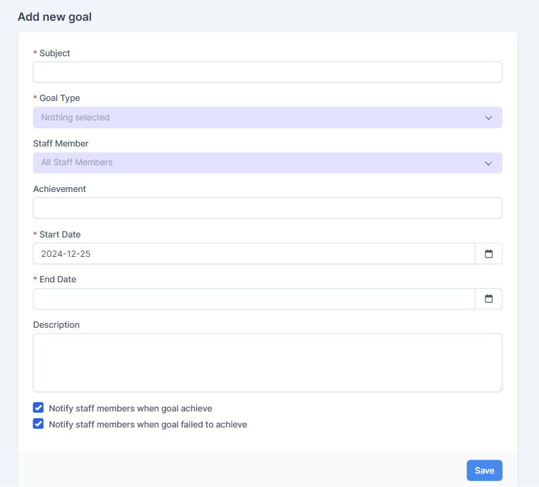
Task: Click the chevron arrow in Staff Member field
Action: (488, 163)
